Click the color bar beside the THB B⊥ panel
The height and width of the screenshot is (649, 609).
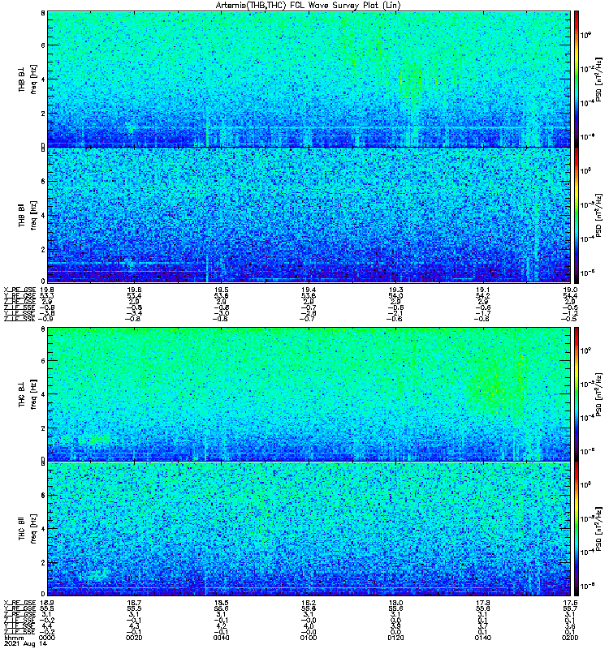[577, 79]
